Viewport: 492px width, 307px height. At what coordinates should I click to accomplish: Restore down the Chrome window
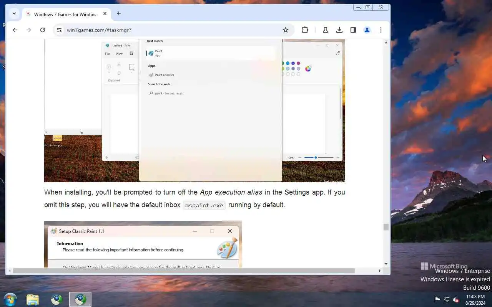coord(368,8)
